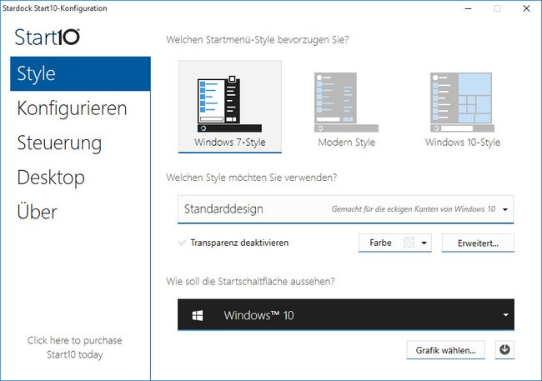Image resolution: width=542 pixels, height=381 pixels.
Task: Click the 'Wie soll die Startschaltfläche aussehen?' text
Action: (x=250, y=282)
